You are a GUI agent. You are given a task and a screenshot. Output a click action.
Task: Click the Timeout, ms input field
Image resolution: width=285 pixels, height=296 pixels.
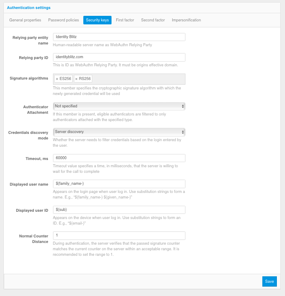point(119,158)
